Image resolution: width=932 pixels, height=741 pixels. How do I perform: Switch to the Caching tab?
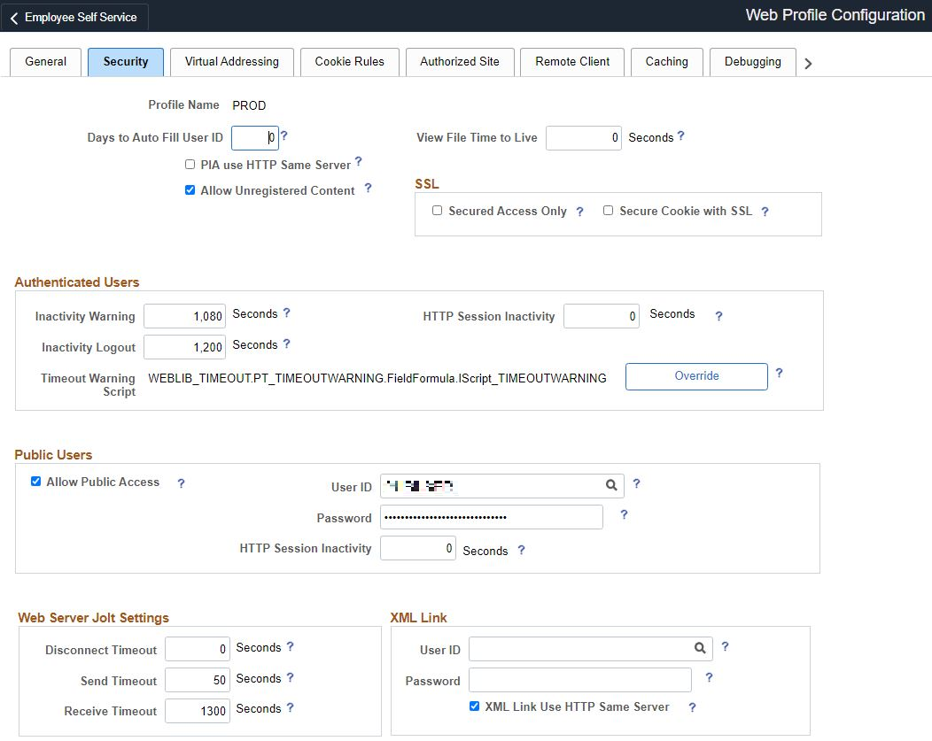(x=667, y=62)
